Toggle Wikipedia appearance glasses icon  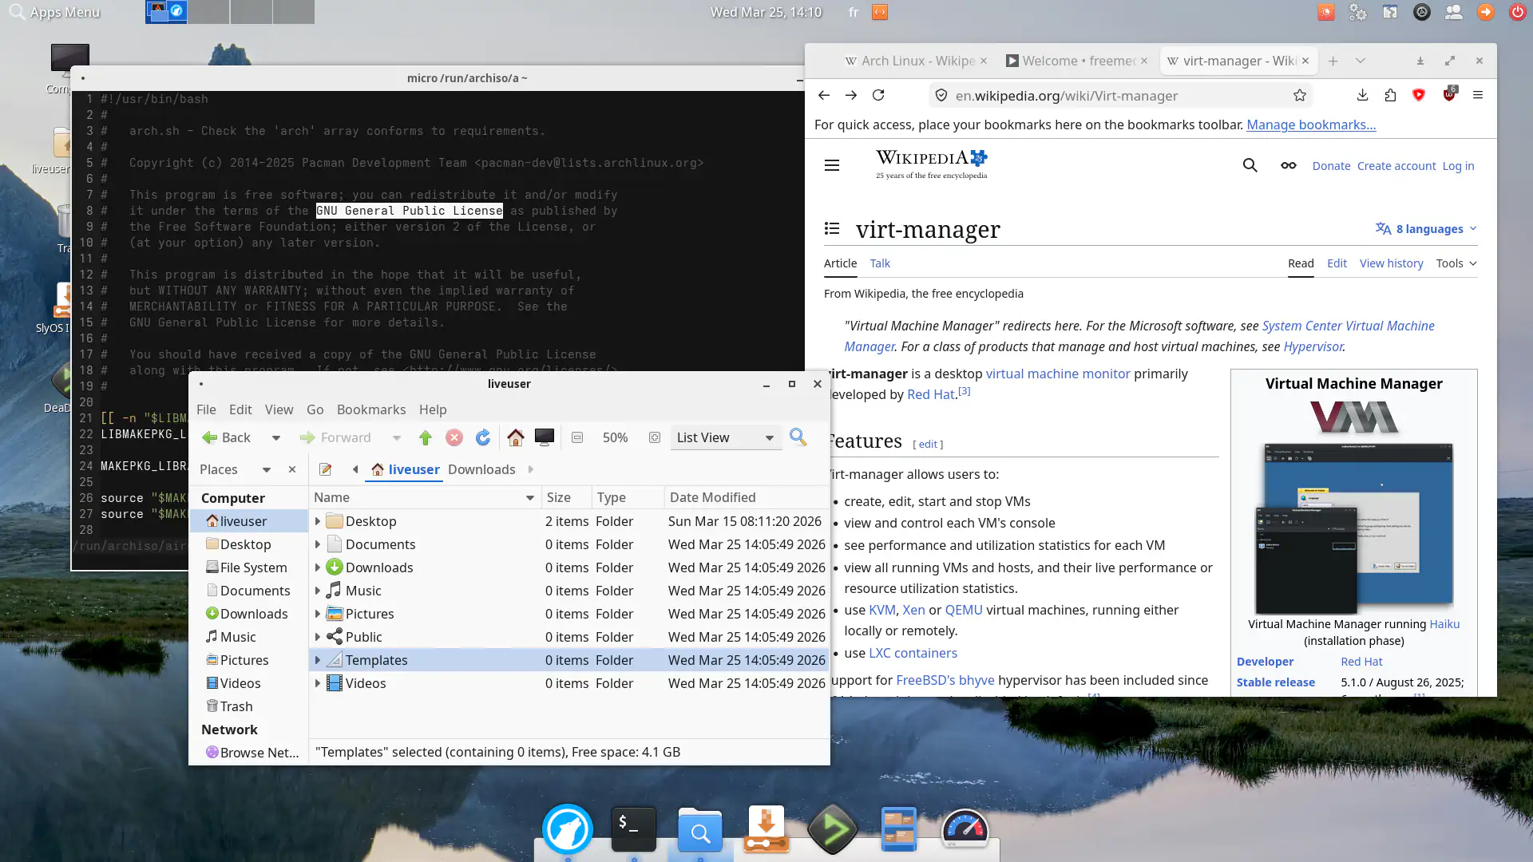pos(1288,165)
